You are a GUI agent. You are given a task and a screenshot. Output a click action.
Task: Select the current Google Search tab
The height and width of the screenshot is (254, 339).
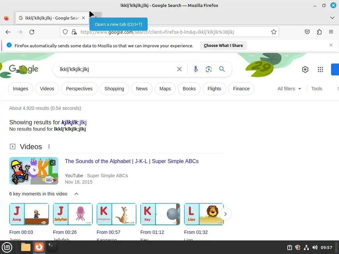pos(52,18)
